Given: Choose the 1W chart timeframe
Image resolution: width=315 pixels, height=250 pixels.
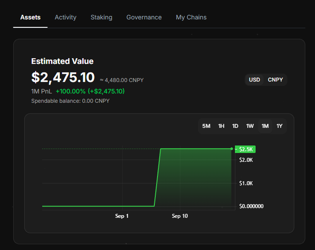Looking at the screenshot, I should [250, 126].
